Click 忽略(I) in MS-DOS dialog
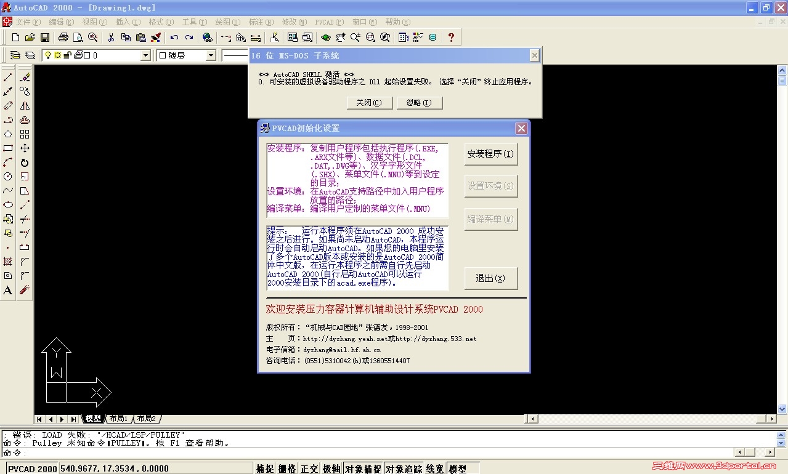This screenshot has width=788, height=474. (x=420, y=103)
